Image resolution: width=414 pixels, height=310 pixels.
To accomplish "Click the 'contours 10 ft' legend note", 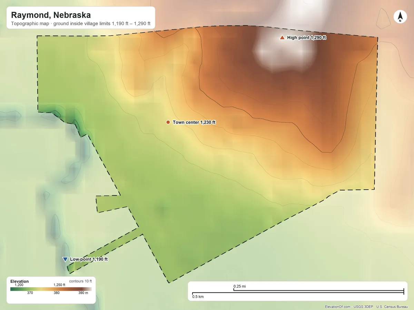I will [80, 281].
